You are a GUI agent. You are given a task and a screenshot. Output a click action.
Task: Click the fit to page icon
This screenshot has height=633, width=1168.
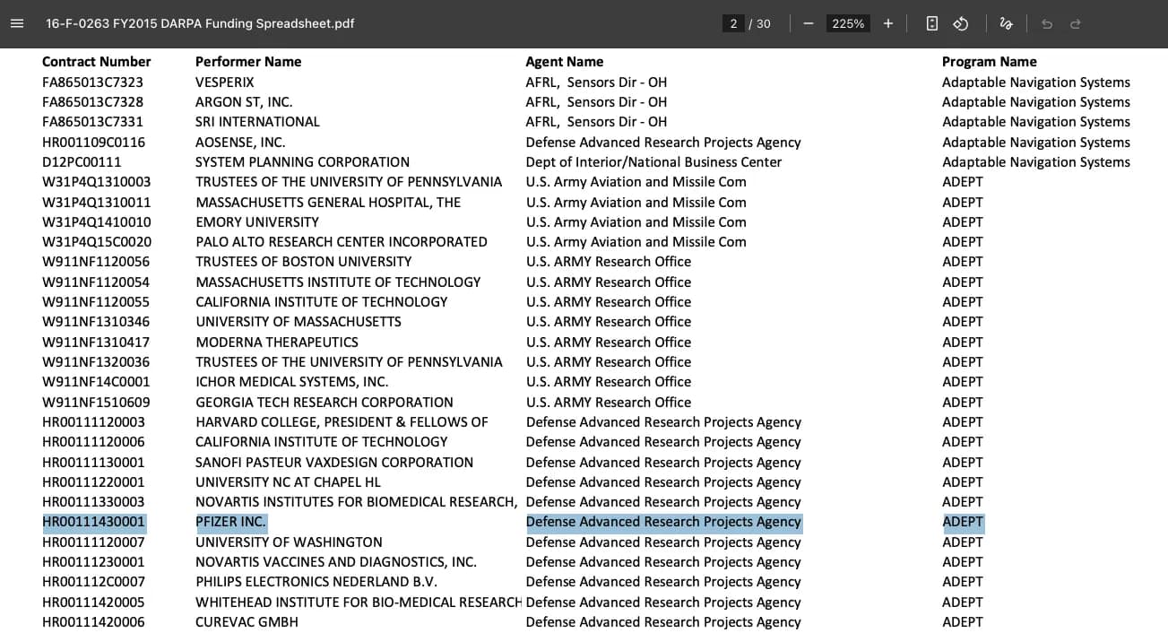(932, 23)
